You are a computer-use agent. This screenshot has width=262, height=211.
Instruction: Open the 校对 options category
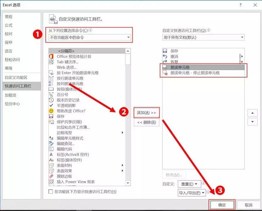pos(22,34)
